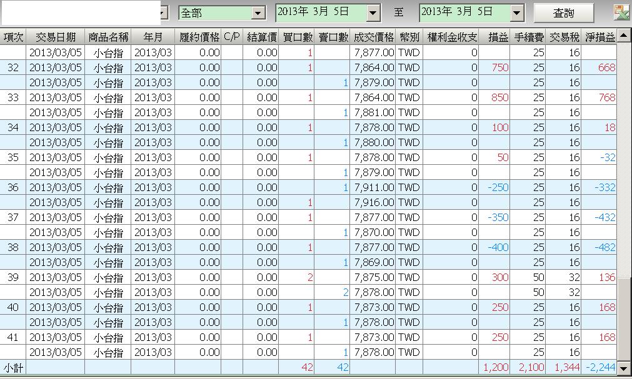Click the 商品名稱 column header
632x379 pixels.
tap(108, 37)
